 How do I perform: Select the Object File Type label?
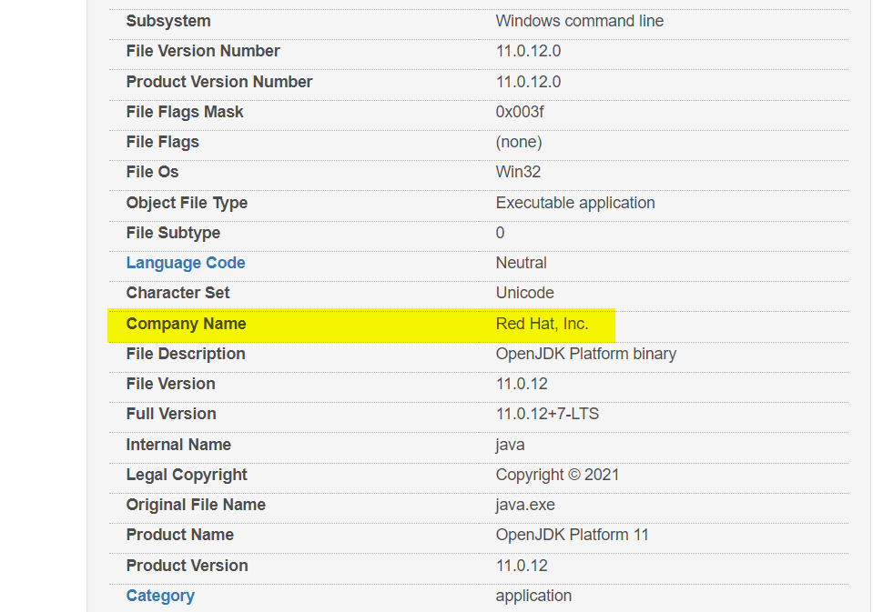(x=187, y=203)
